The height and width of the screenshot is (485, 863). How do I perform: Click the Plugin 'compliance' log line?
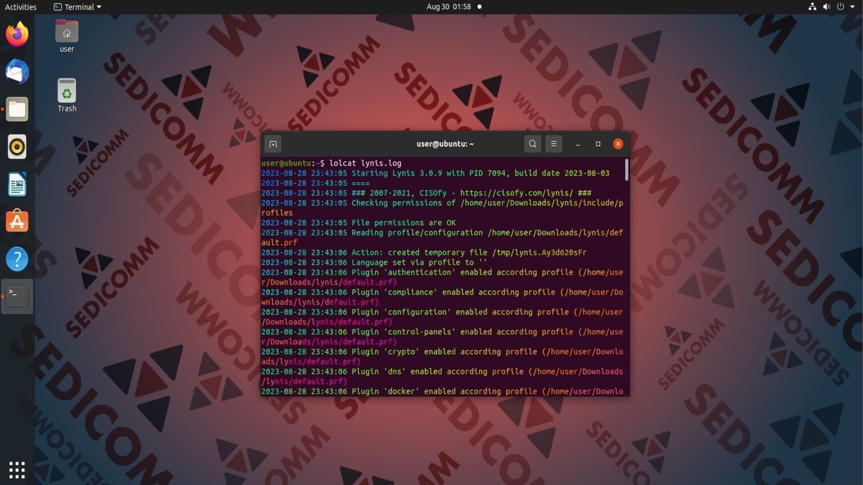coord(442,297)
